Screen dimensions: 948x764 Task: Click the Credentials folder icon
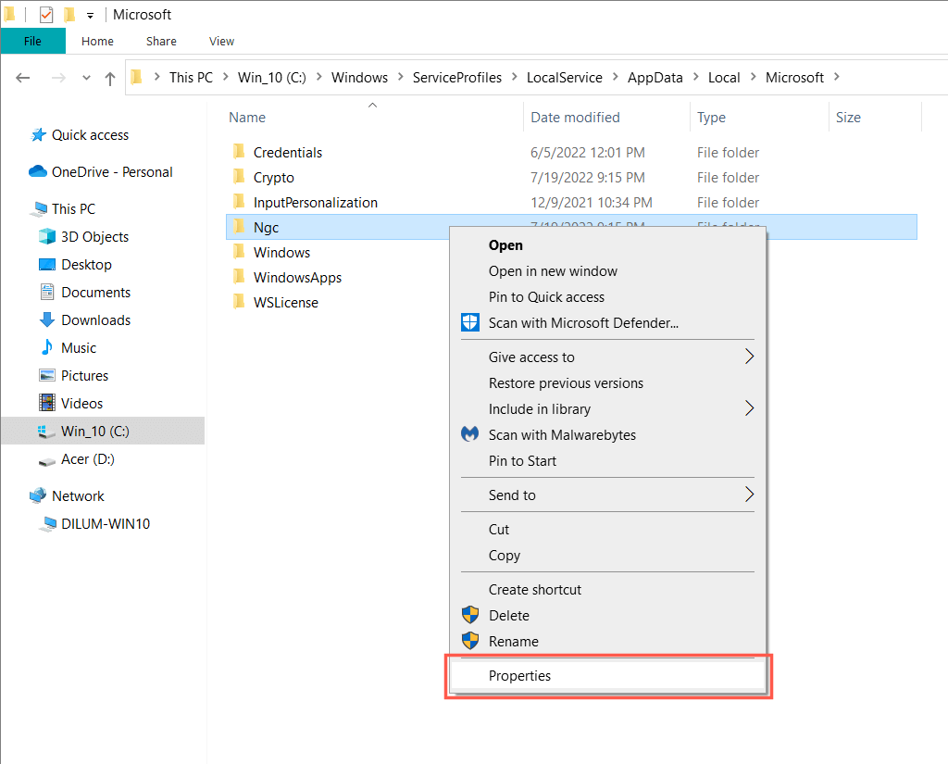(x=238, y=152)
